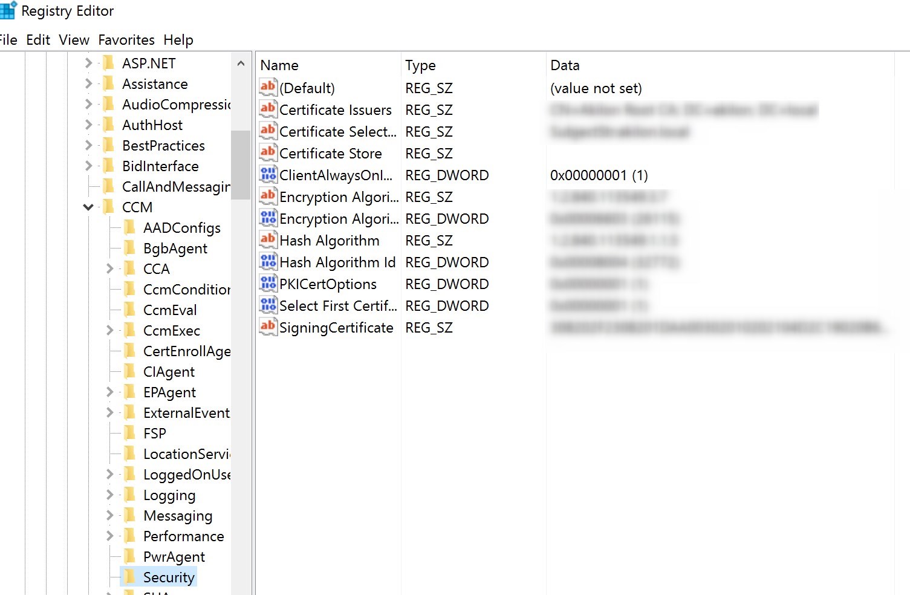Image resolution: width=910 pixels, height=595 pixels.
Task: Click the REG_DWORD icon beside ClientAlwaysOnl...
Action: (x=268, y=175)
